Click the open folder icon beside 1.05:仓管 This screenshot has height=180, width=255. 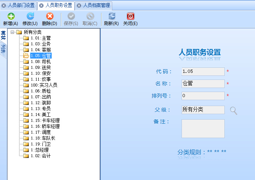[x=26, y=56]
